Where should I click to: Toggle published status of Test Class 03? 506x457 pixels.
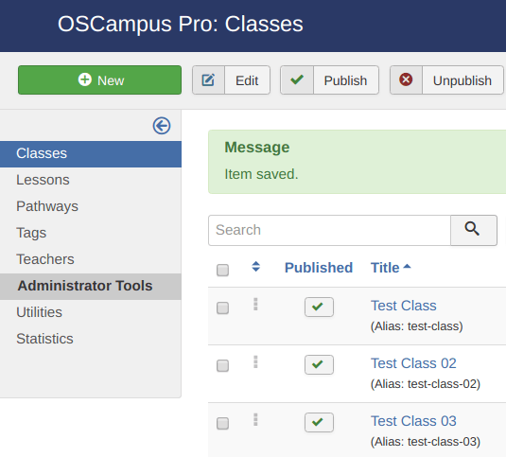pos(319,423)
